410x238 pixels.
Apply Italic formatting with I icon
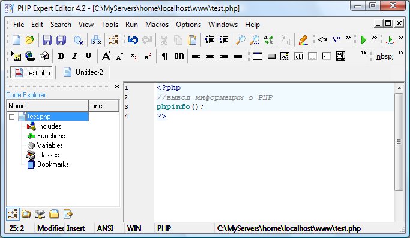(x=75, y=56)
